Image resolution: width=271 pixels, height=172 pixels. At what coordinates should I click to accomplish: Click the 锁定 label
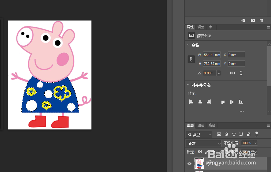point(191,152)
